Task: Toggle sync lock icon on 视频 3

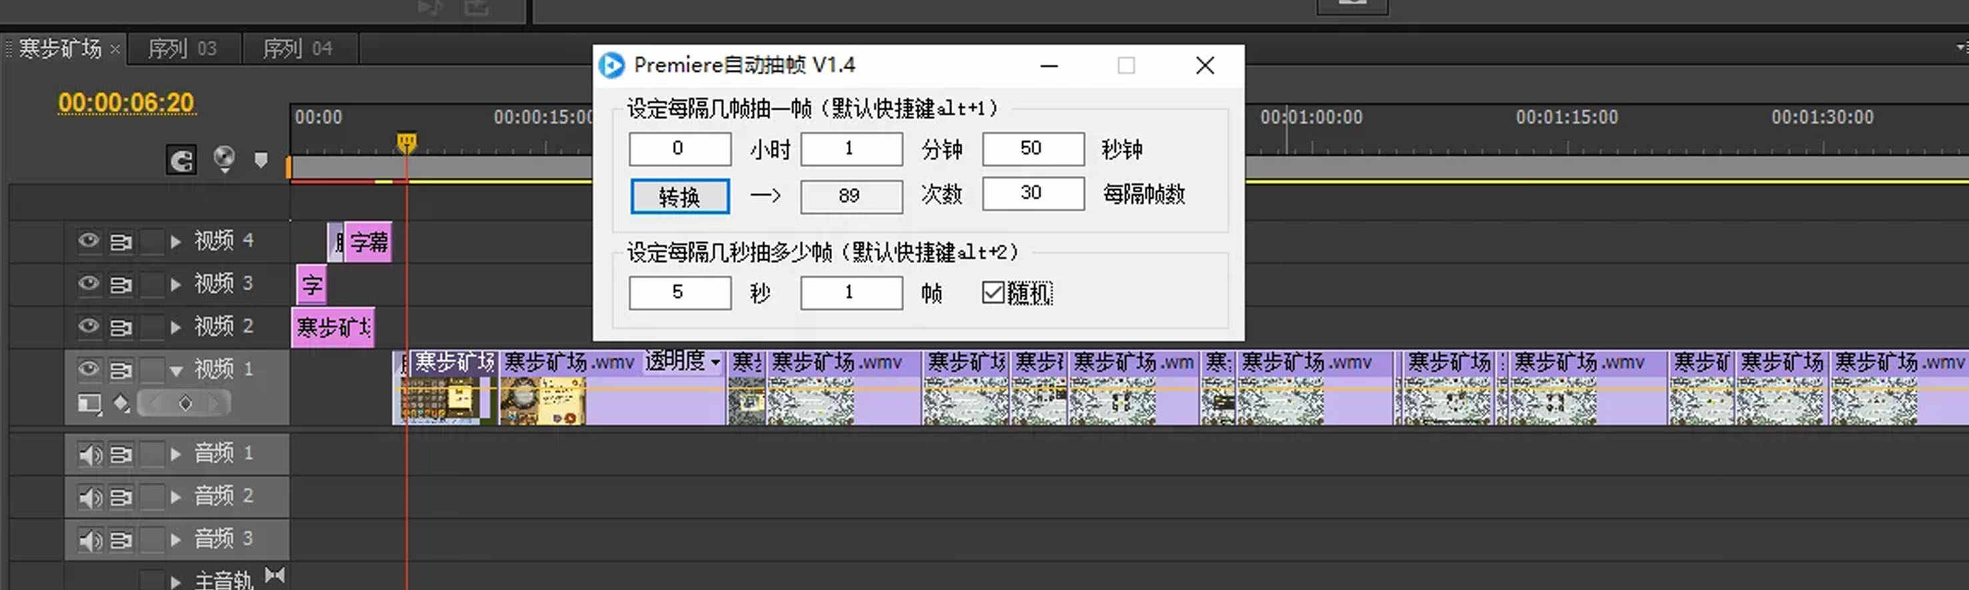Action: click(121, 285)
